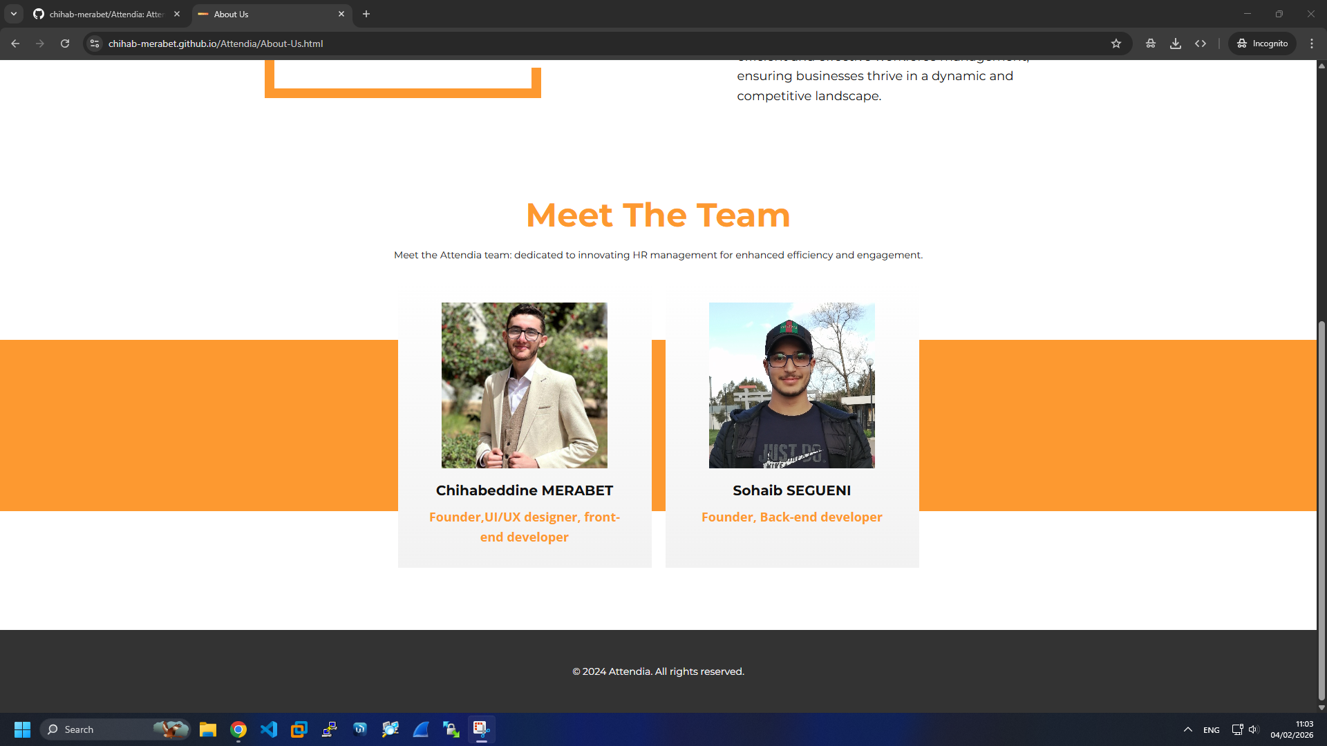1327x746 pixels.
Task: Bookmark this page with the star icon
Action: pyautogui.click(x=1117, y=44)
